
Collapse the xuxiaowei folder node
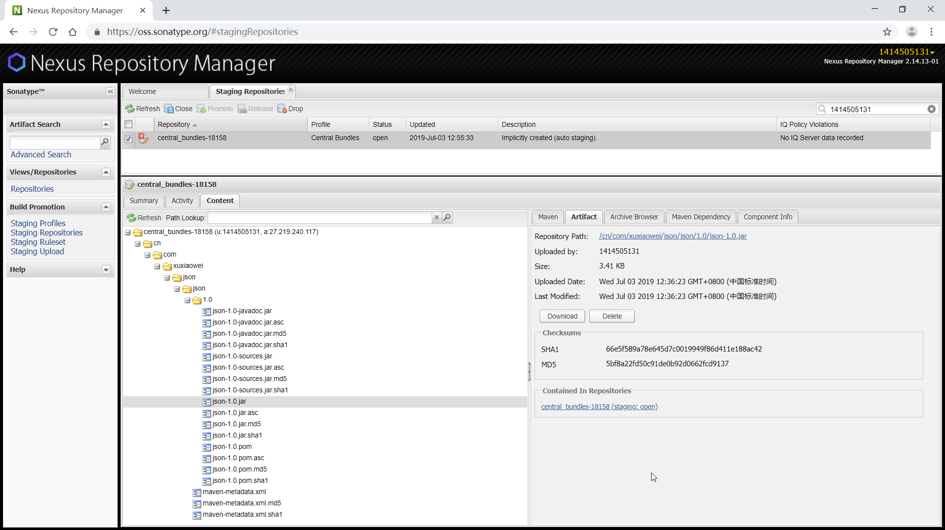click(x=157, y=266)
